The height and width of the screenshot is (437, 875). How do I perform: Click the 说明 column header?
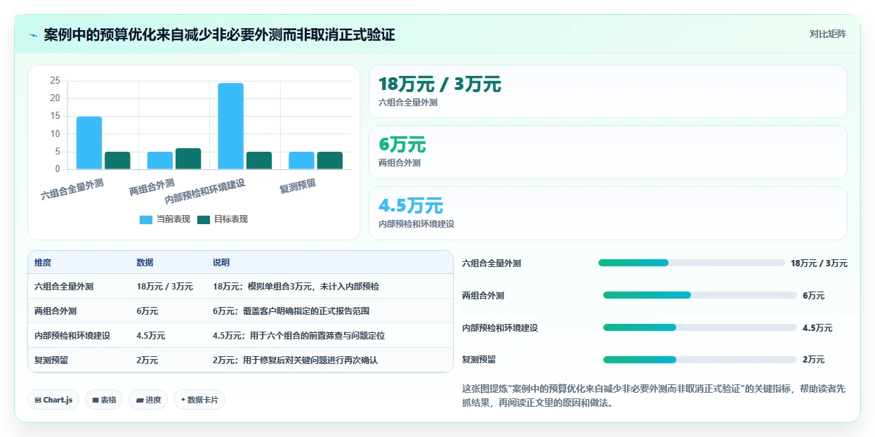coord(221,263)
